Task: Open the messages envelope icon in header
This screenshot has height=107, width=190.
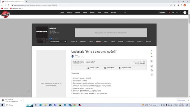Action: click(x=177, y=12)
